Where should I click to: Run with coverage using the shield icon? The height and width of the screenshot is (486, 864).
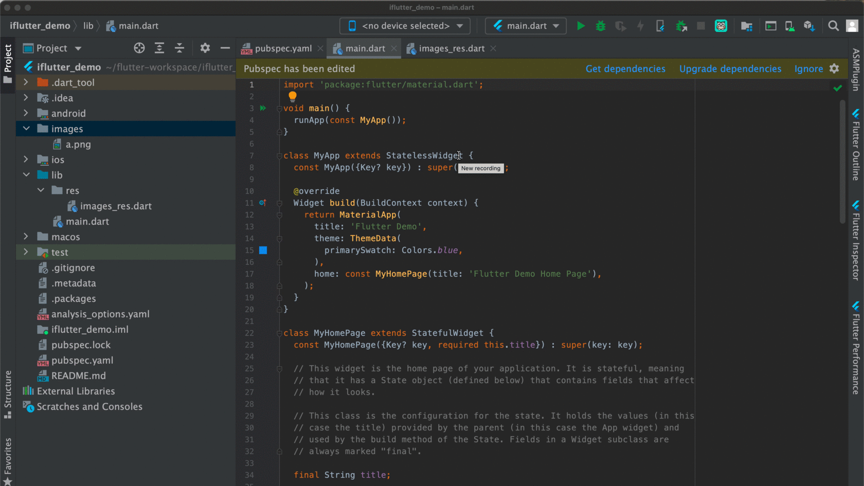click(x=621, y=26)
